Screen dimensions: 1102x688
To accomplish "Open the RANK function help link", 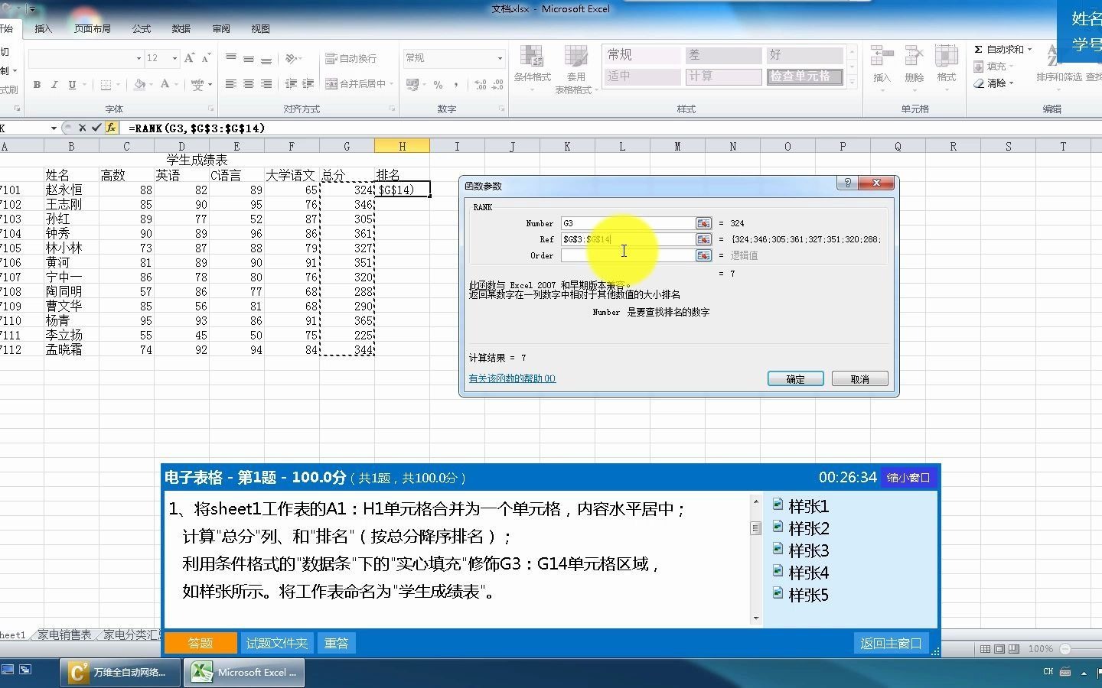I will pyautogui.click(x=511, y=378).
